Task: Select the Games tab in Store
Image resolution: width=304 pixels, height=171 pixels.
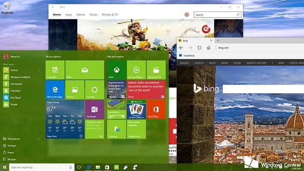Action: 81,15
